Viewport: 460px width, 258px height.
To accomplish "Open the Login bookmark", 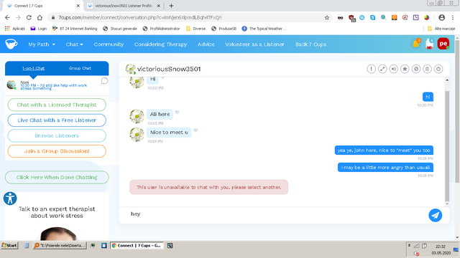I will pos(39,29).
